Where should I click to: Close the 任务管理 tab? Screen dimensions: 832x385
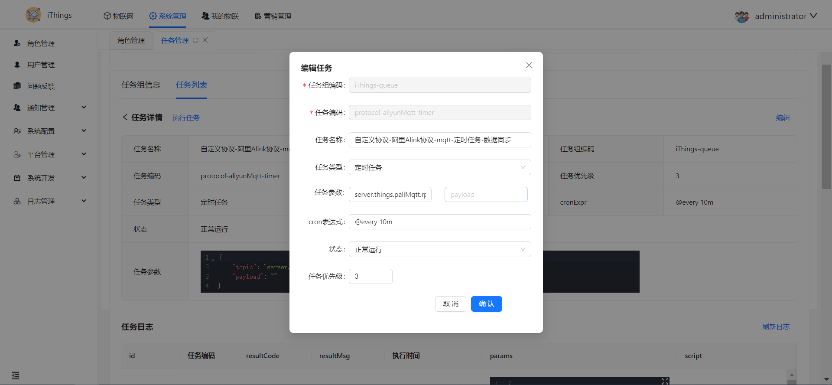click(x=205, y=40)
